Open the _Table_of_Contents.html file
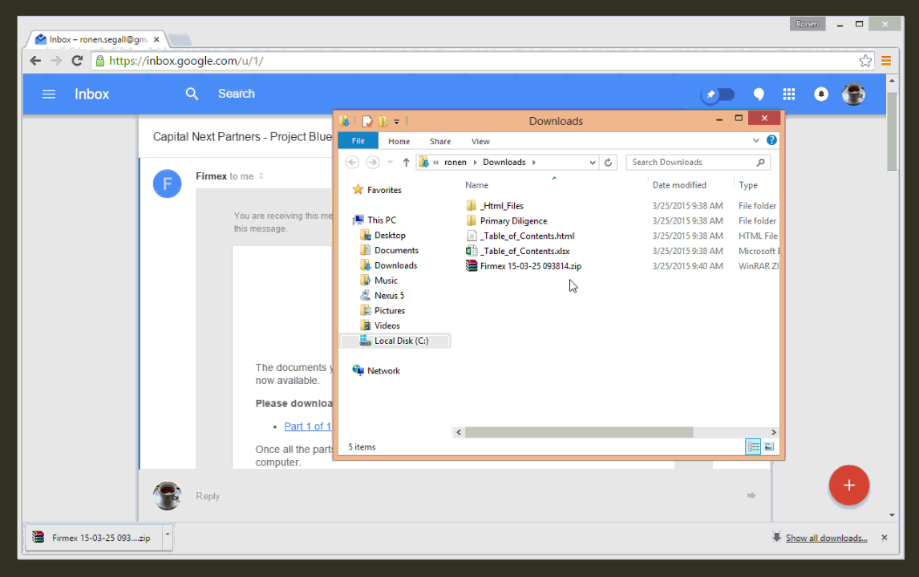This screenshot has height=577, width=919. point(526,236)
